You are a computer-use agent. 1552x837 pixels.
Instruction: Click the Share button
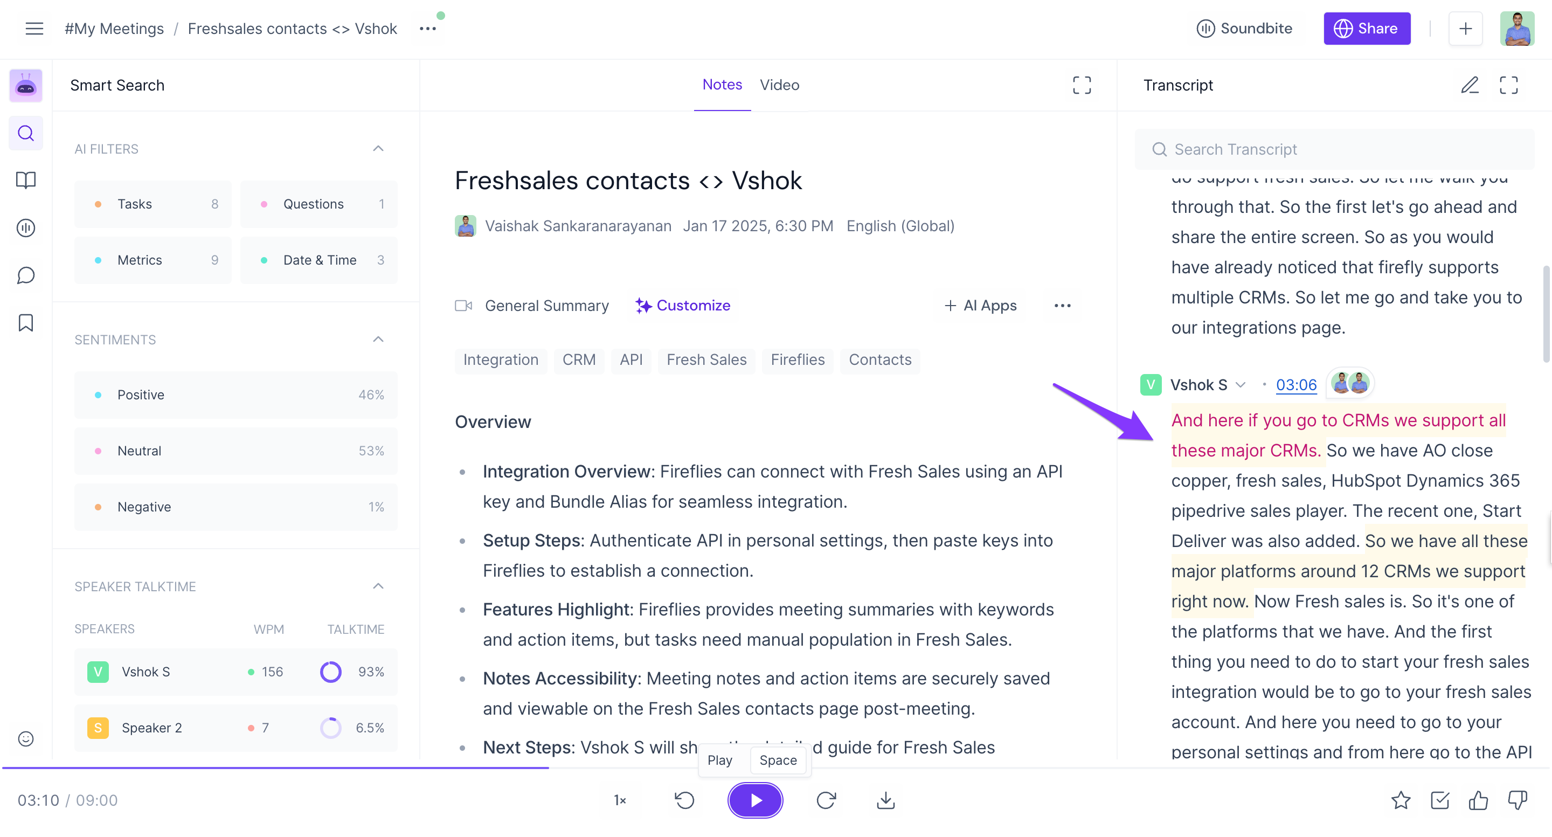click(1367, 29)
